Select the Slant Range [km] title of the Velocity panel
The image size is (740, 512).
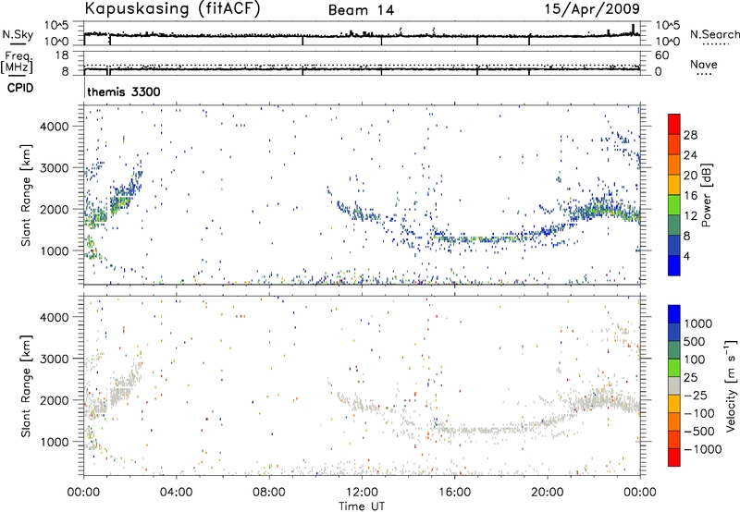[x=26, y=385]
